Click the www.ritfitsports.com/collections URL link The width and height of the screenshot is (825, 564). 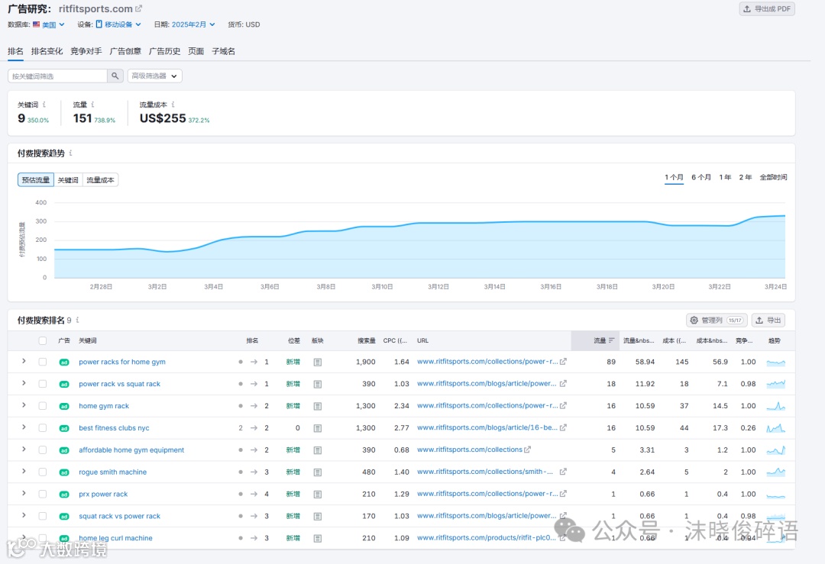point(470,450)
